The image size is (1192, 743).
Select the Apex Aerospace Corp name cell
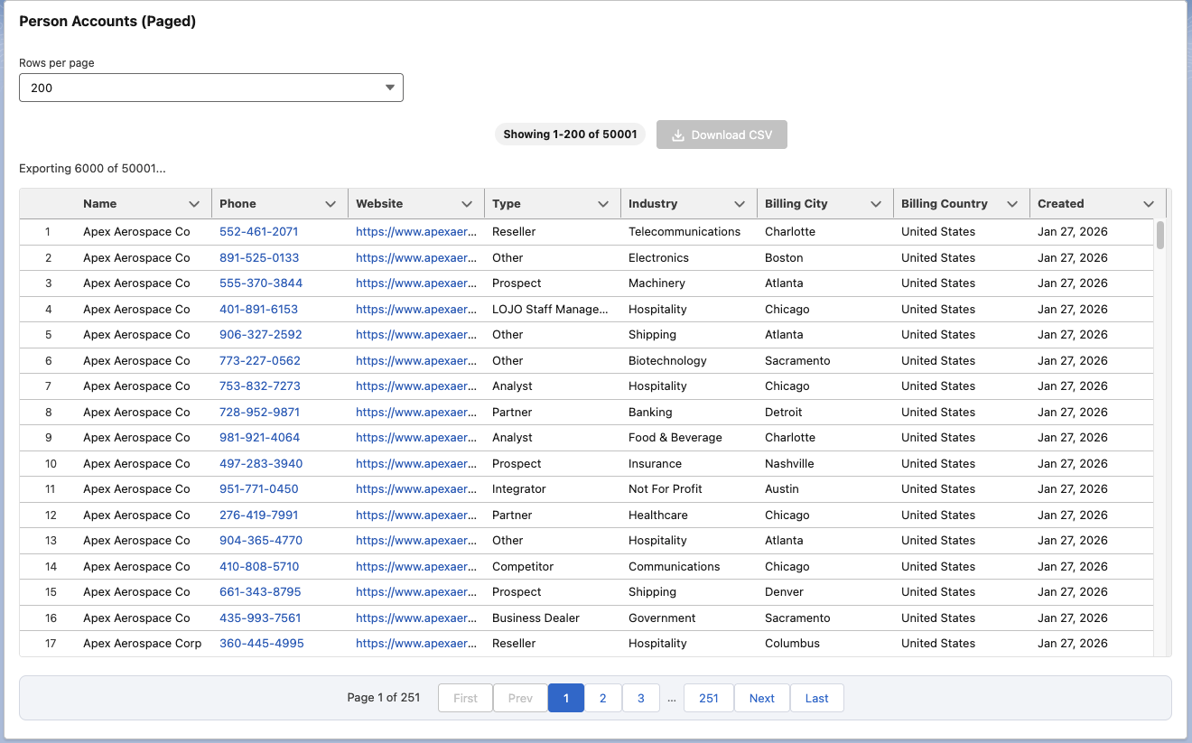142,644
